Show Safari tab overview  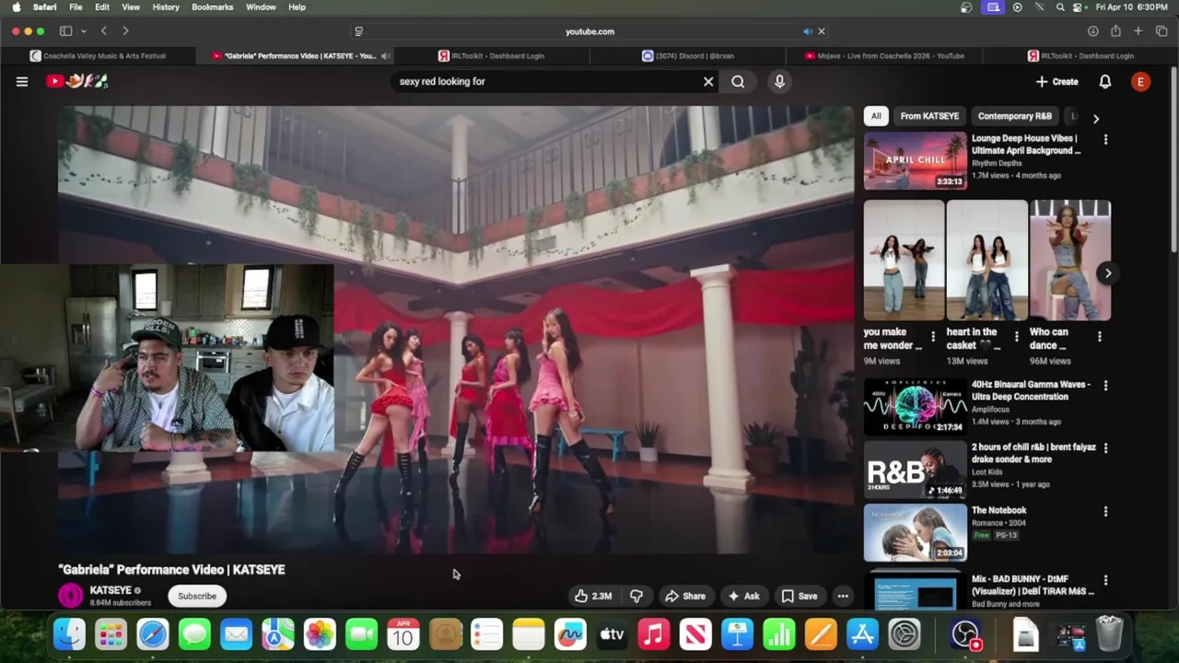1161,31
